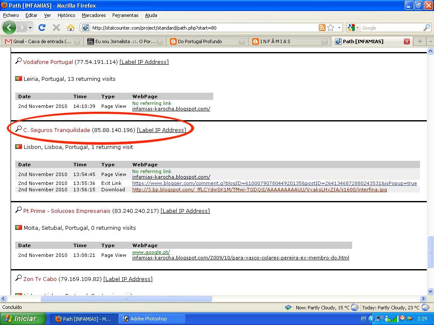Click magnifier icon beside Zon Tv Cabo
The height and width of the screenshot is (325, 434).
(x=19, y=278)
